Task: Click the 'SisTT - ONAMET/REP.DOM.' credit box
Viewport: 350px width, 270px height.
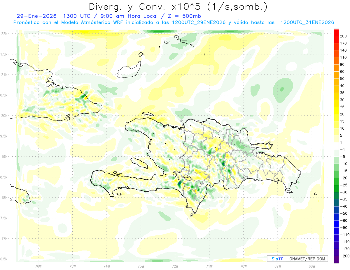Action: pyautogui.click(x=297, y=259)
